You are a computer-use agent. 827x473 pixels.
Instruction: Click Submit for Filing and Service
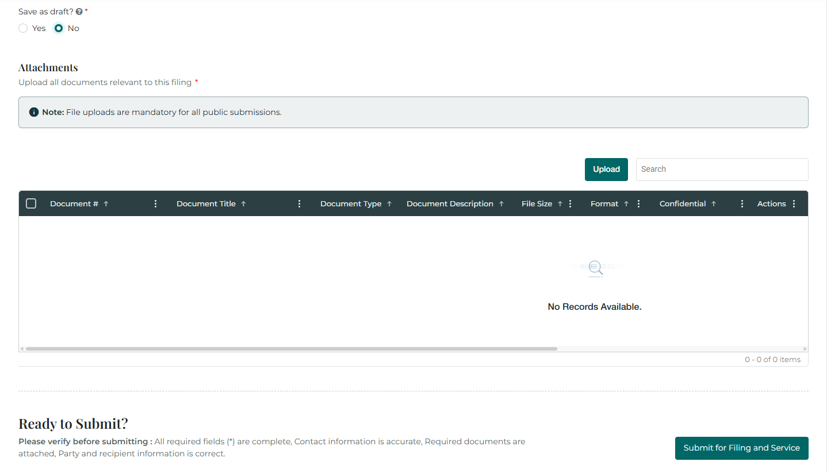(741, 448)
